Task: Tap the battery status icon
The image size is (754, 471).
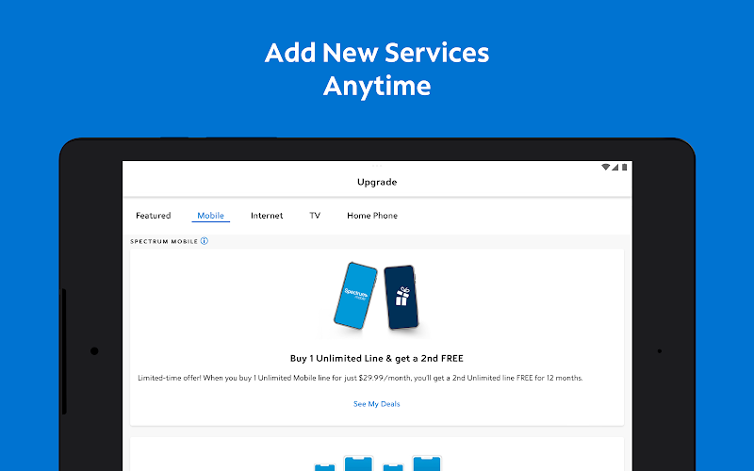Action: tap(624, 168)
